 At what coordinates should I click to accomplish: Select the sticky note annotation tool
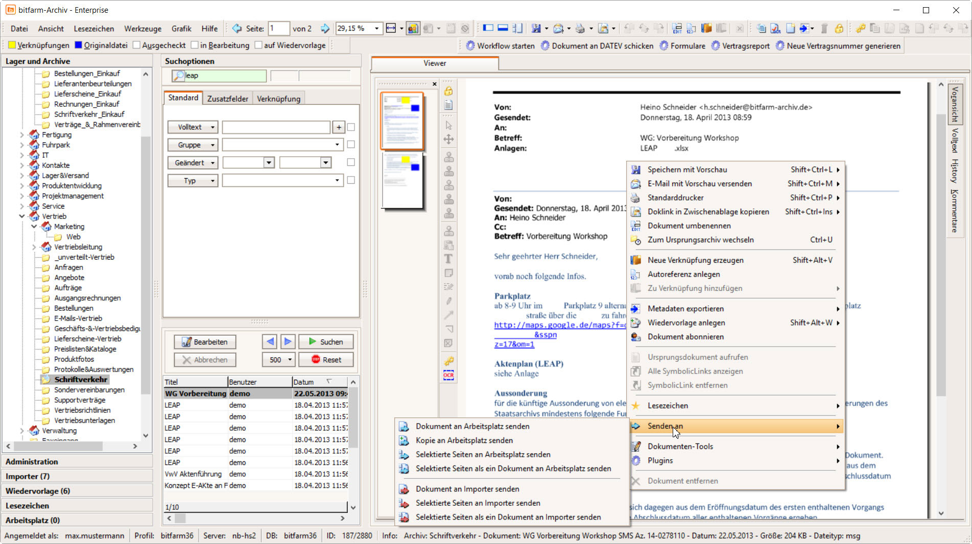point(448,273)
